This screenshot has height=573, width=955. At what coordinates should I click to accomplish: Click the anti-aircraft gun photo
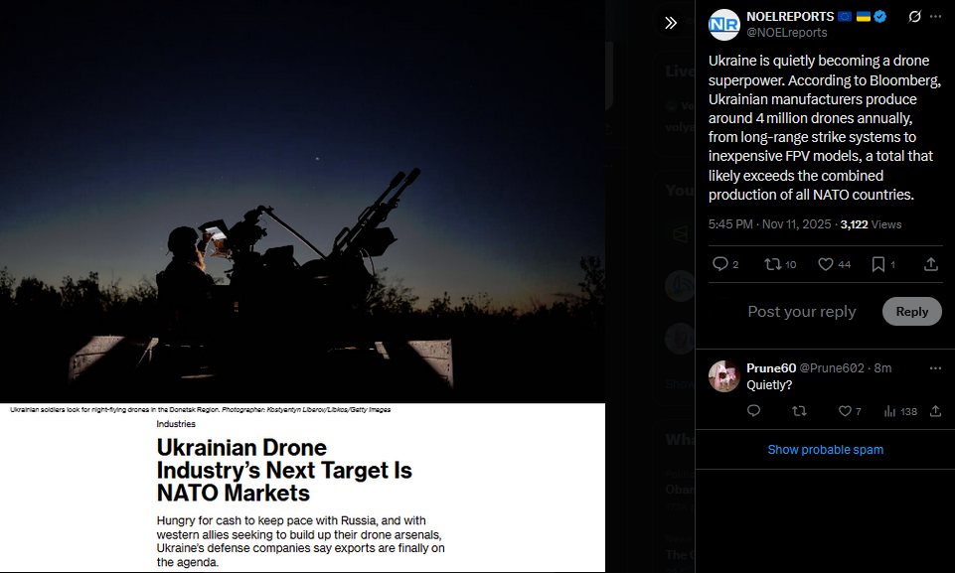point(302,201)
